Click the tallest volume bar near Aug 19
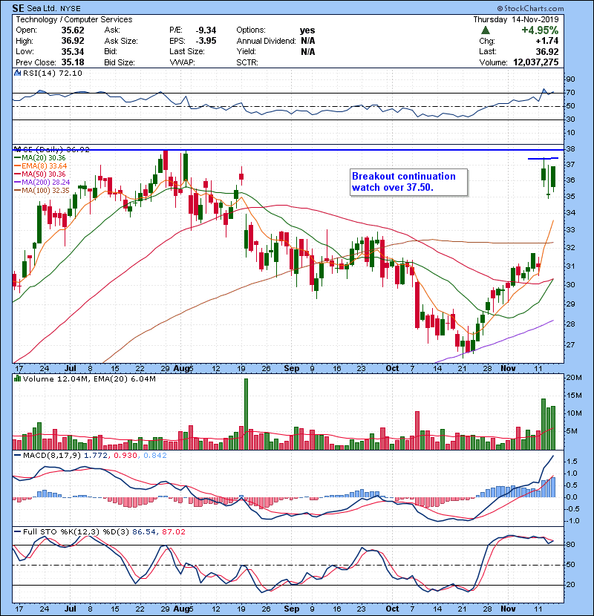The image size is (594, 616). click(x=246, y=414)
